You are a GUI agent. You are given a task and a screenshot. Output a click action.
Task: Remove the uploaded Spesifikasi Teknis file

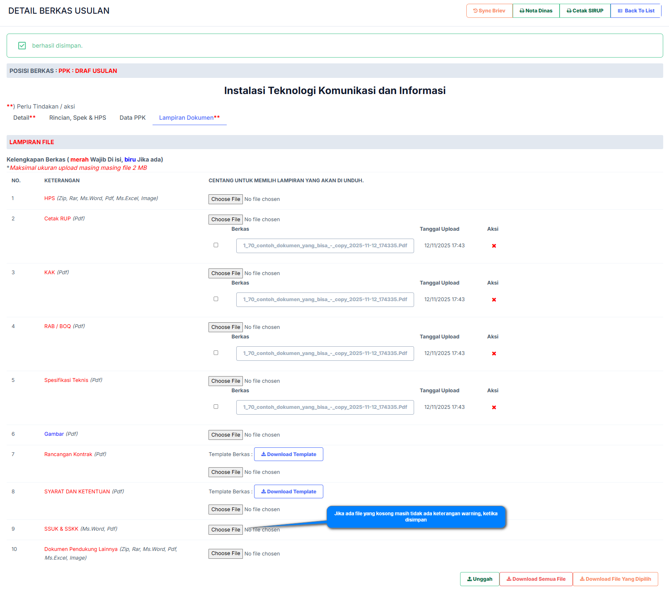pos(494,408)
